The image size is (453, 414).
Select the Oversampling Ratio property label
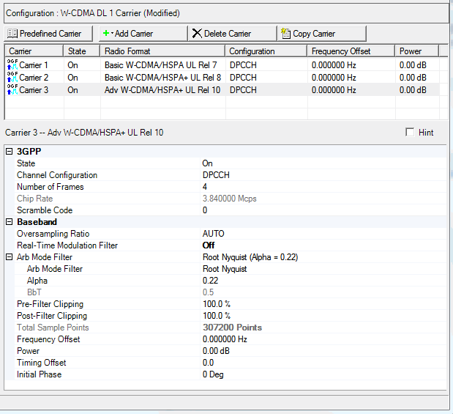point(53,234)
